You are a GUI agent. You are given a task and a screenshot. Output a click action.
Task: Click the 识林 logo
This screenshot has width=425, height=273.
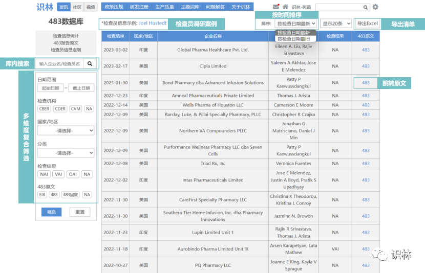pos(45,7)
